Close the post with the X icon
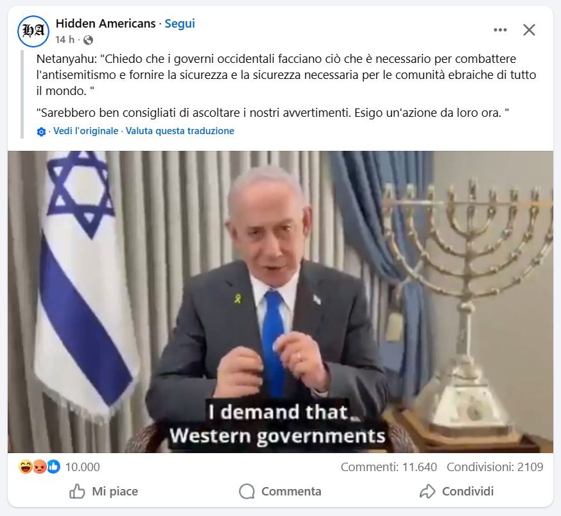 [529, 30]
